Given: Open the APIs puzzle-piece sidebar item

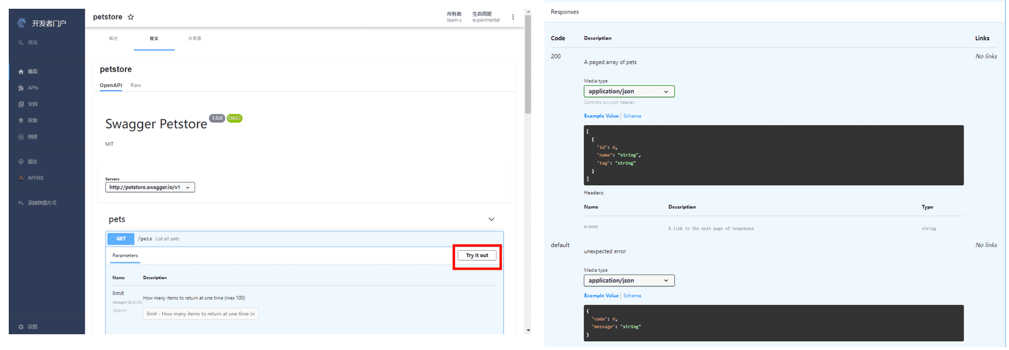Looking at the screenshot, I should 28,88.
